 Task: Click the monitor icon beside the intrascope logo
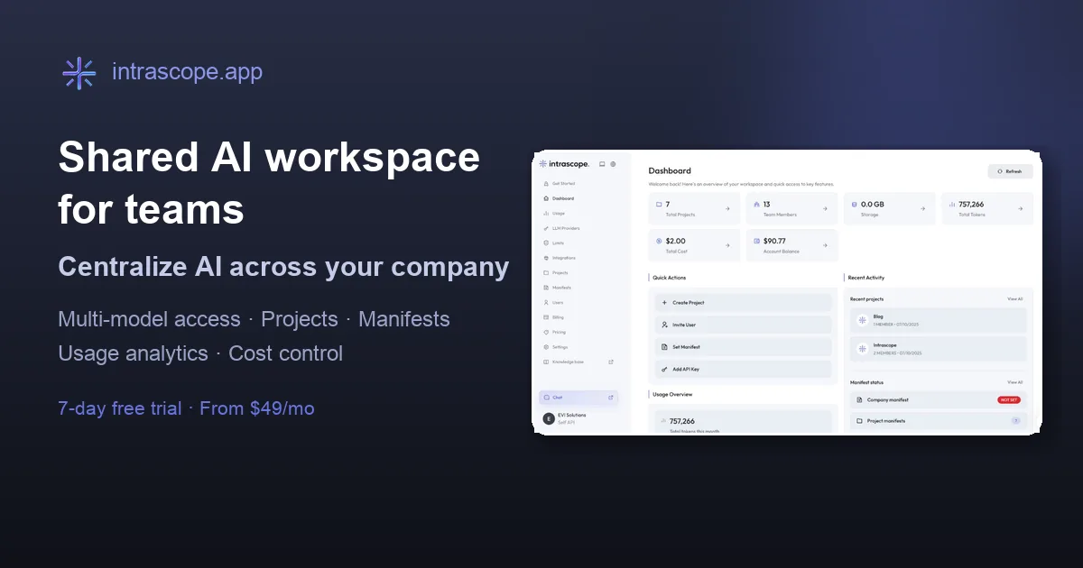(602, 164)
